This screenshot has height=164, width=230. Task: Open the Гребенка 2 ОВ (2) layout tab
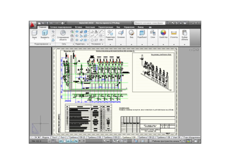click(77, 138)
